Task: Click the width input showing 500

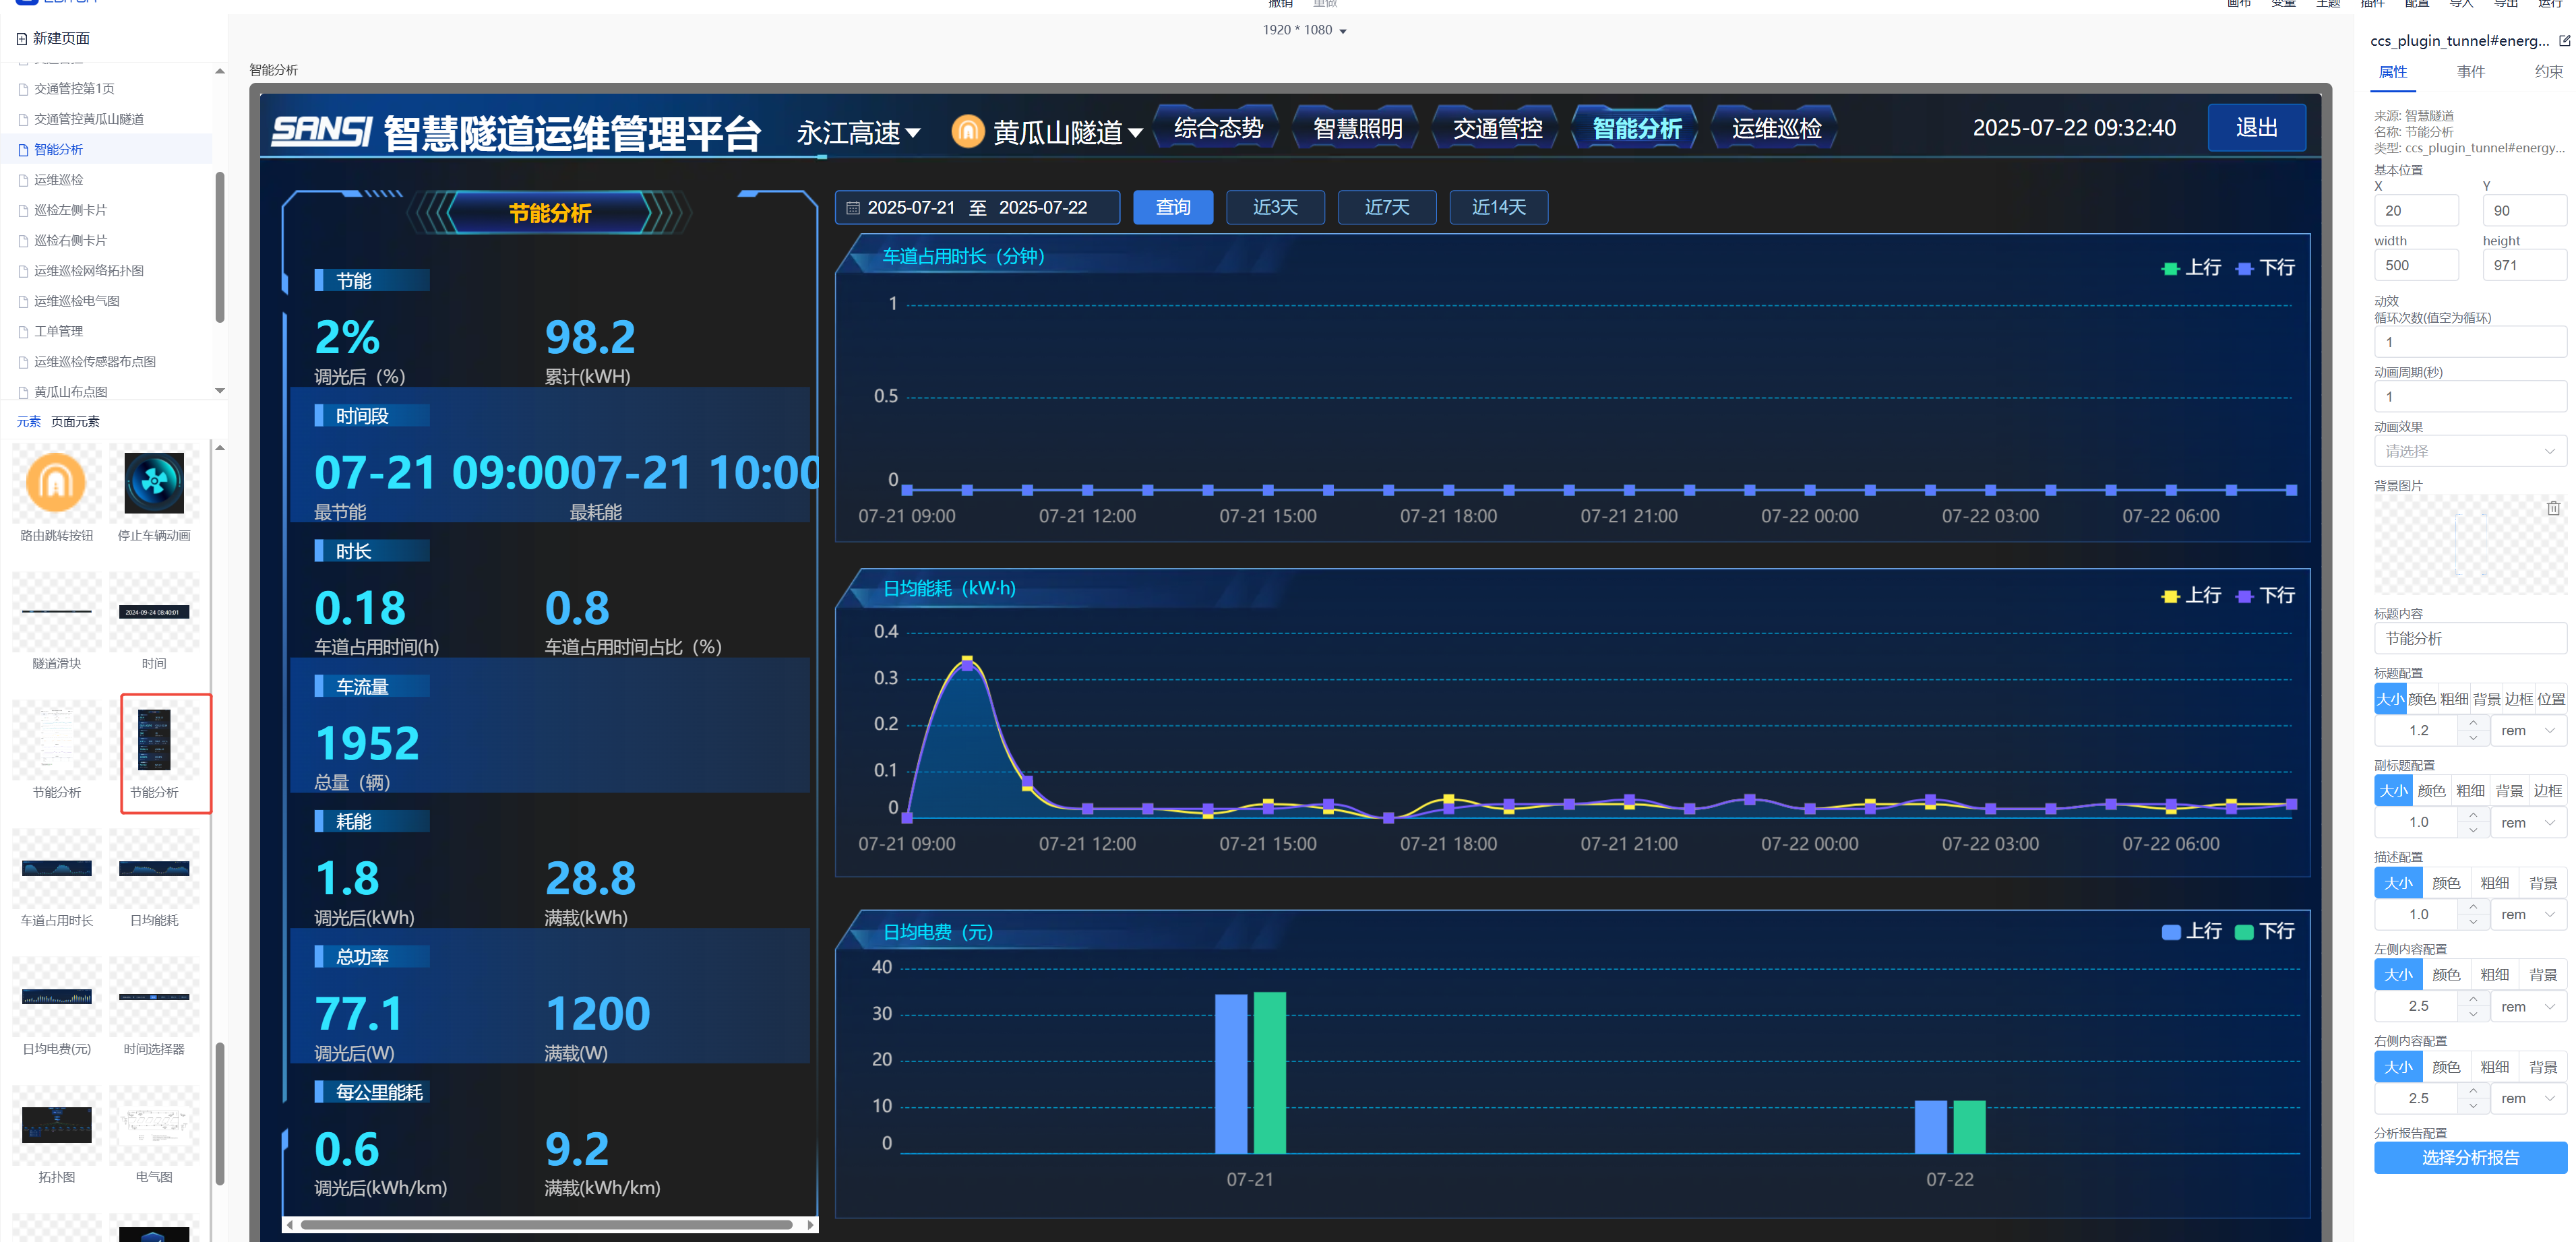Action: [2416, 266]
